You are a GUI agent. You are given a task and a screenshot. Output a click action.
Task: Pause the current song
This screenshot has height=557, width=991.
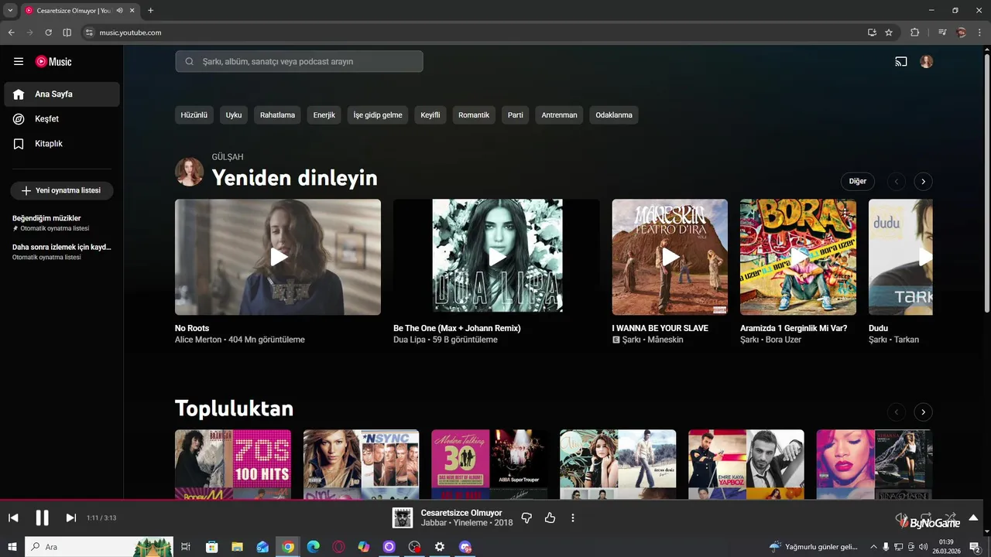click(43, 518)
